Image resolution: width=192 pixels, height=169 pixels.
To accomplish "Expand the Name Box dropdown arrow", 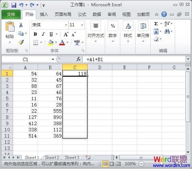I will pos(53,59).
